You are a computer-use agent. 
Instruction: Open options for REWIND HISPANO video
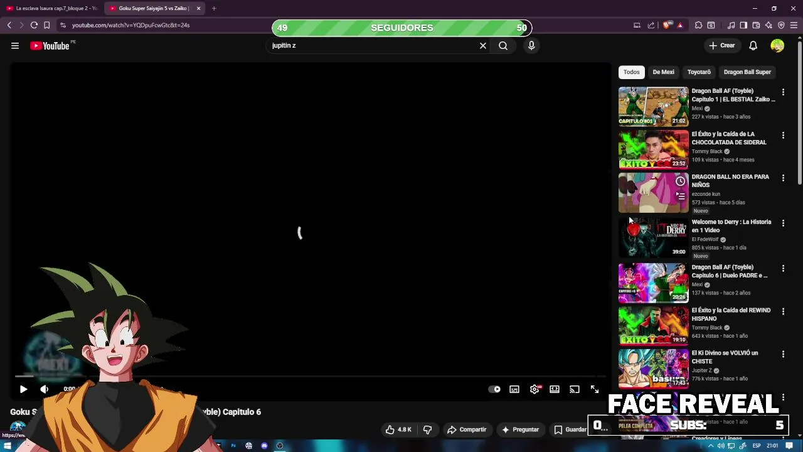[x=783, y=311]
